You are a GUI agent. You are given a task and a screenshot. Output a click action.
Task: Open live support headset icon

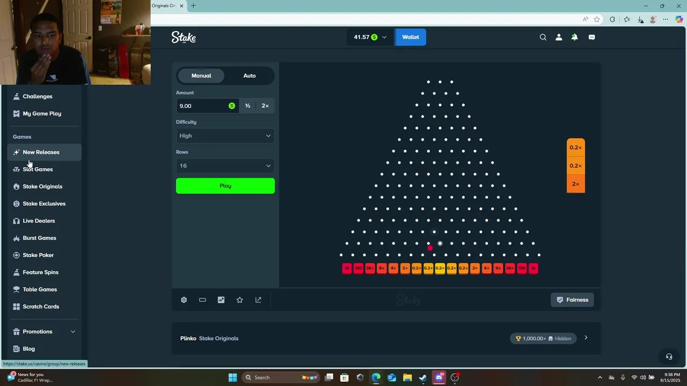point(669,357)
